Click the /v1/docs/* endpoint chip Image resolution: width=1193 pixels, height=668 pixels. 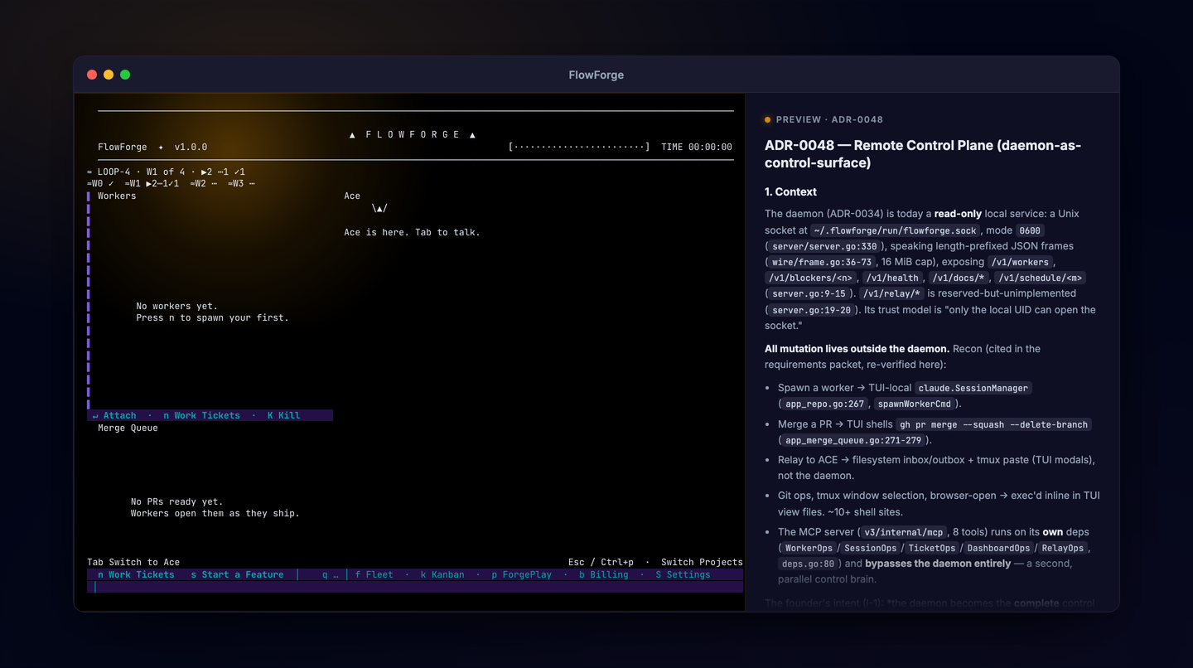click(959, 278)
